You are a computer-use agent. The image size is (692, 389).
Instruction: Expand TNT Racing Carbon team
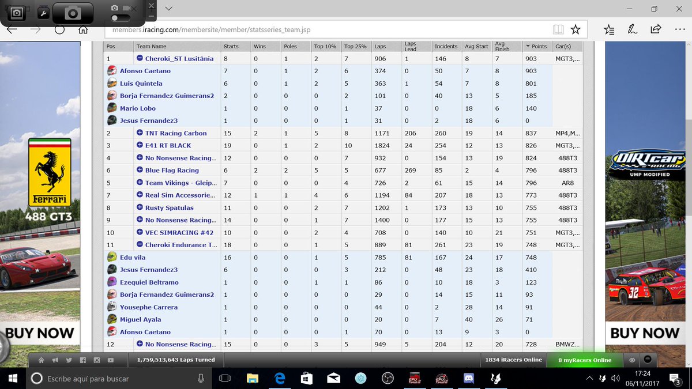pyautogui.click(x=140, y=133)
